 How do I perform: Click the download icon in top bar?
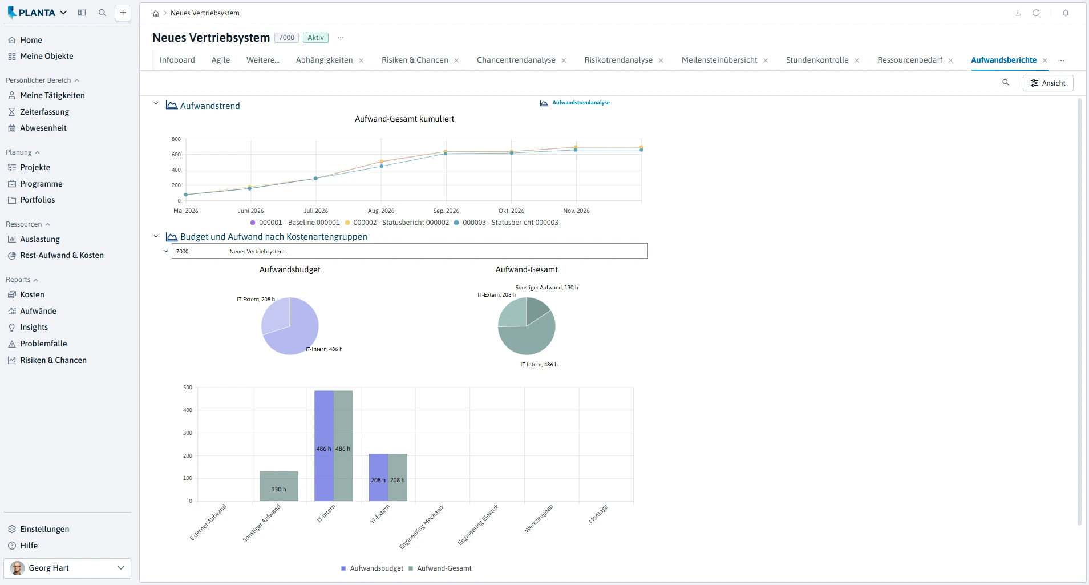1018,13
